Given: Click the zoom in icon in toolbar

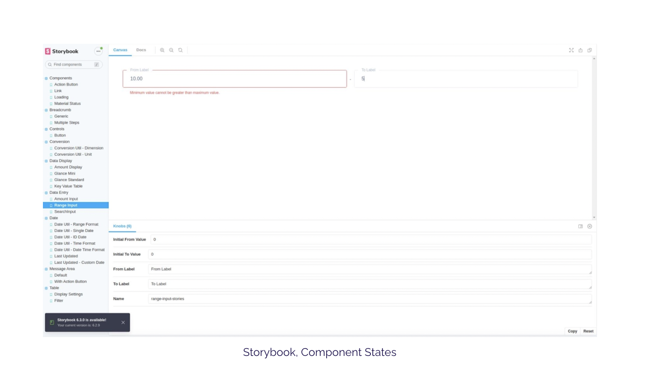Looking at the screenshot, I should click(162, 50).
